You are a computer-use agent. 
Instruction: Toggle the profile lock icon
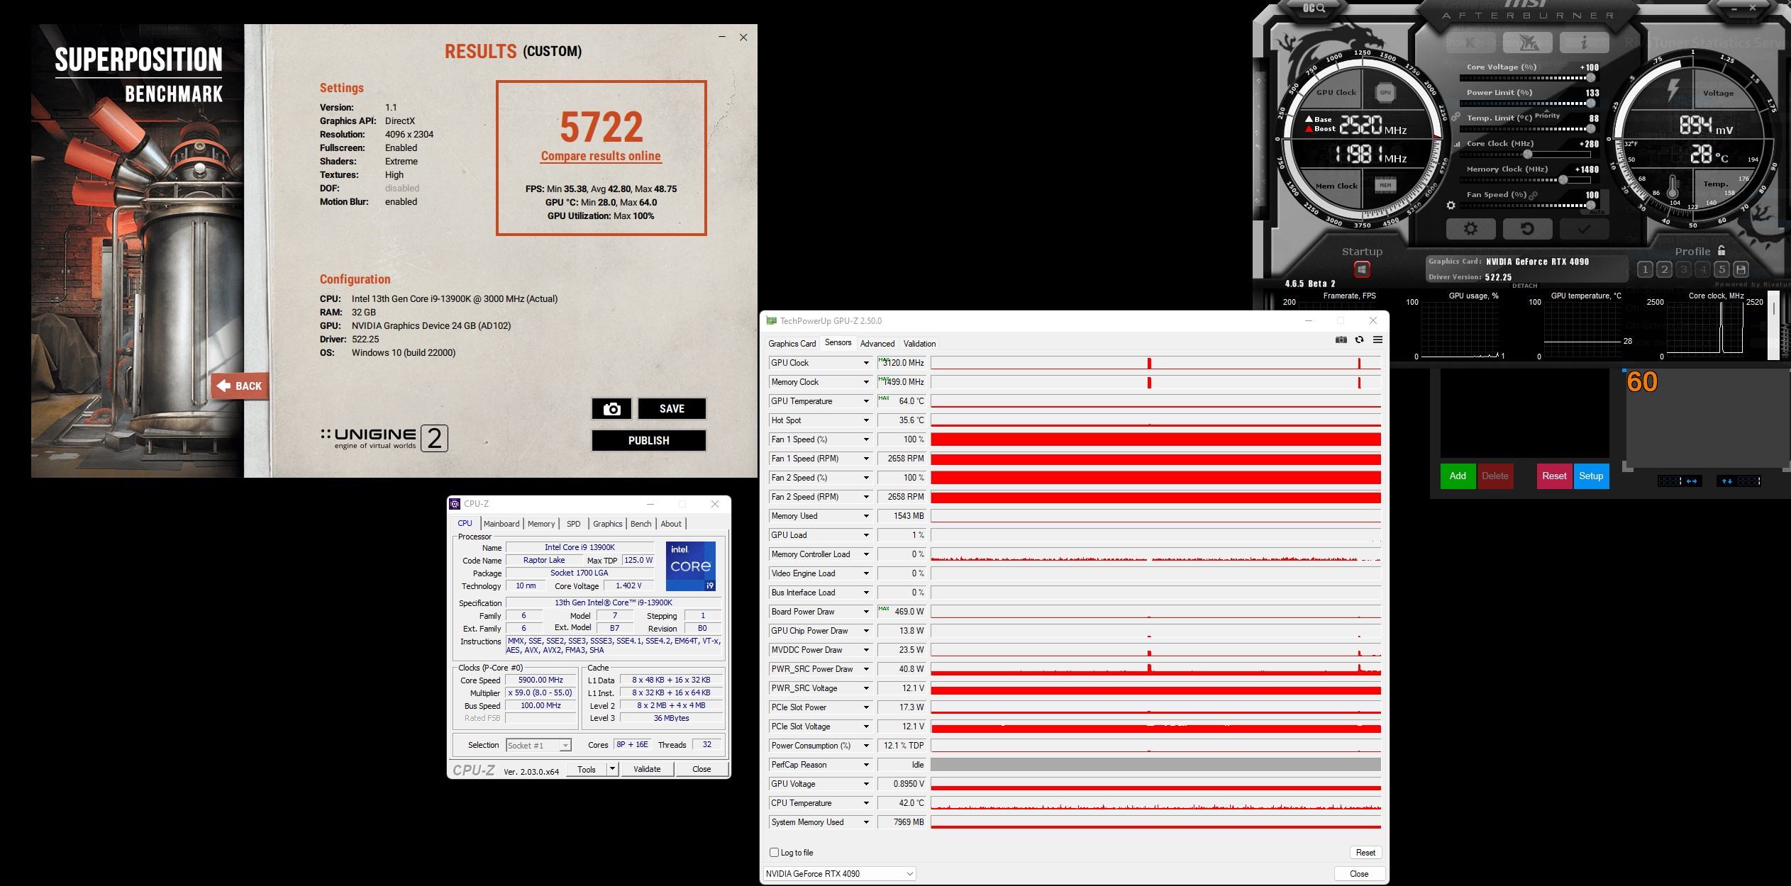tap(1721, 251)
